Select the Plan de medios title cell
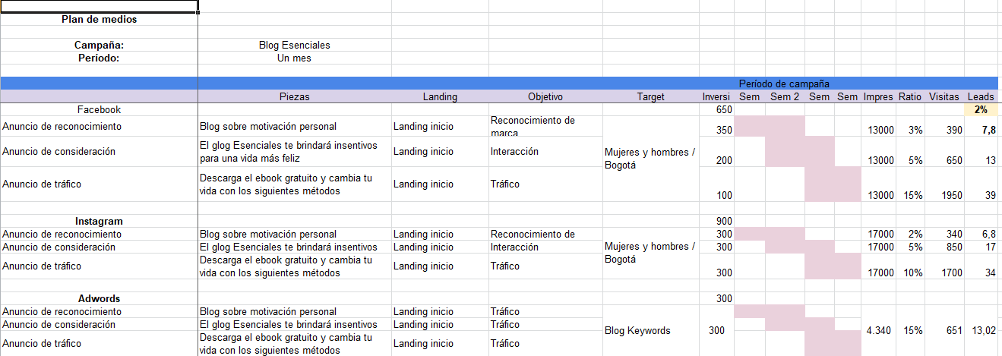This screenshot has width=1002, height=356. coord(99,20)
